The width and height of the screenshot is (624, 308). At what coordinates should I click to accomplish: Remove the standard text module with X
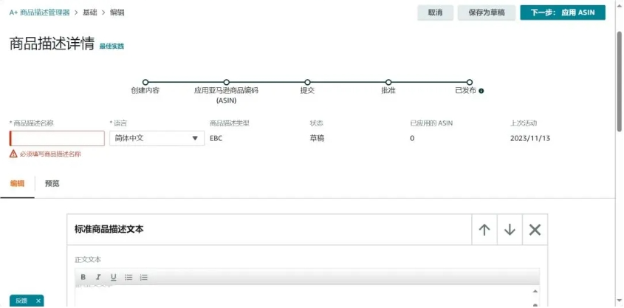[535, 230]
